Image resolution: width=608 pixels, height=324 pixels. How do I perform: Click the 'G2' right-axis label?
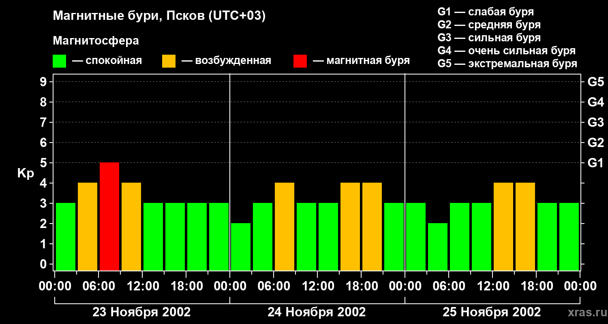point(595,143)
